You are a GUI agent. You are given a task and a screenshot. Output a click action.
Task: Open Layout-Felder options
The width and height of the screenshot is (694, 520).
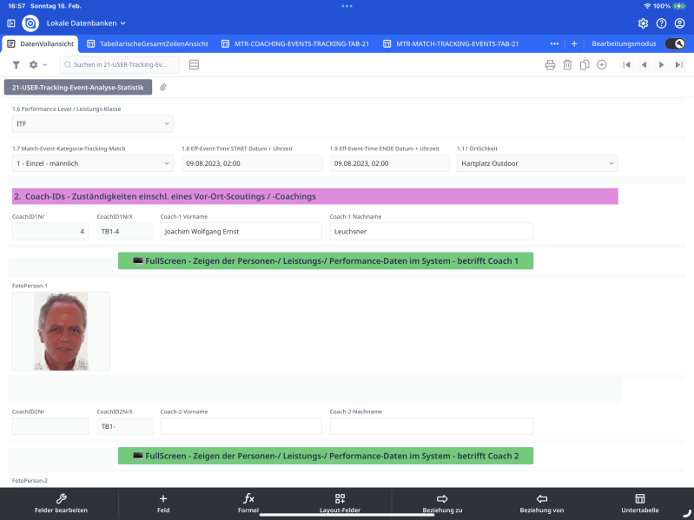tap(340, 504)
